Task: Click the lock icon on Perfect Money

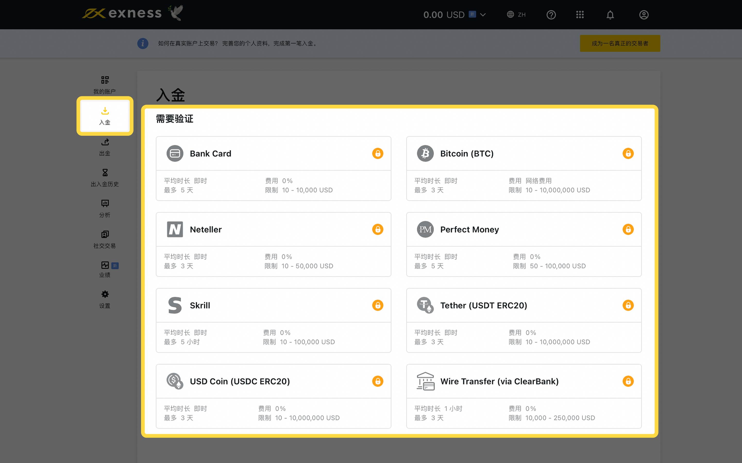Action: (628, 229)
